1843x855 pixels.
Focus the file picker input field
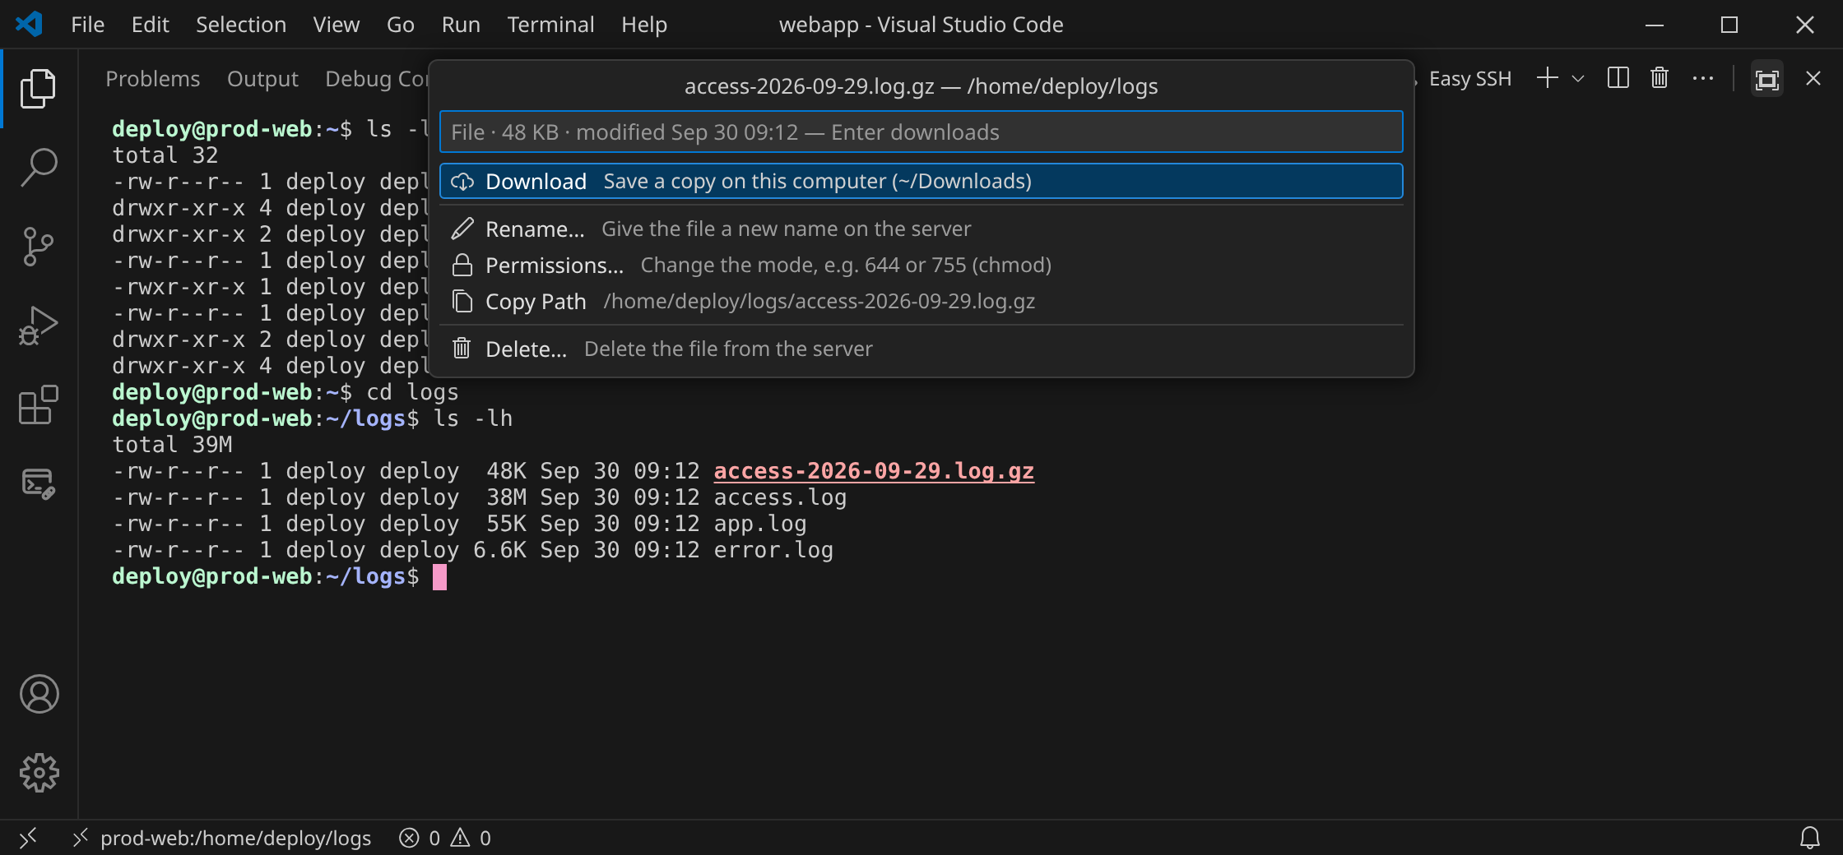point(921,132)
